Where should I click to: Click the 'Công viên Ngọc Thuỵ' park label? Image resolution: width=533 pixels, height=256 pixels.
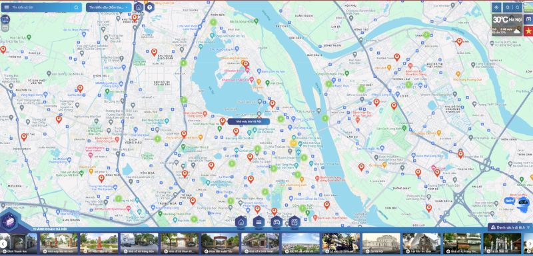330,73
